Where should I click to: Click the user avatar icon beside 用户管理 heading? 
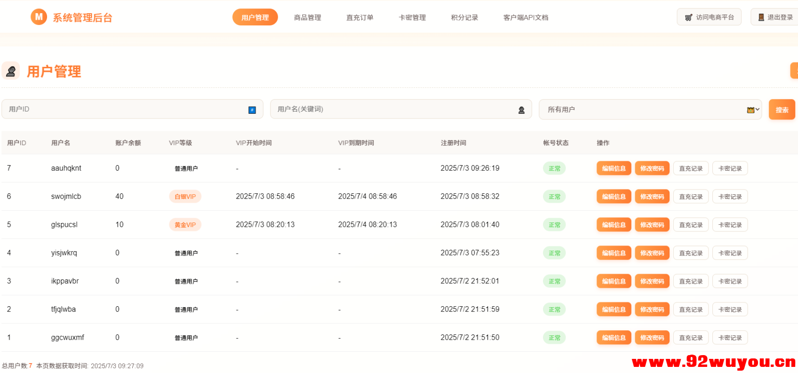pyautogui.click(x=11, y=71)
